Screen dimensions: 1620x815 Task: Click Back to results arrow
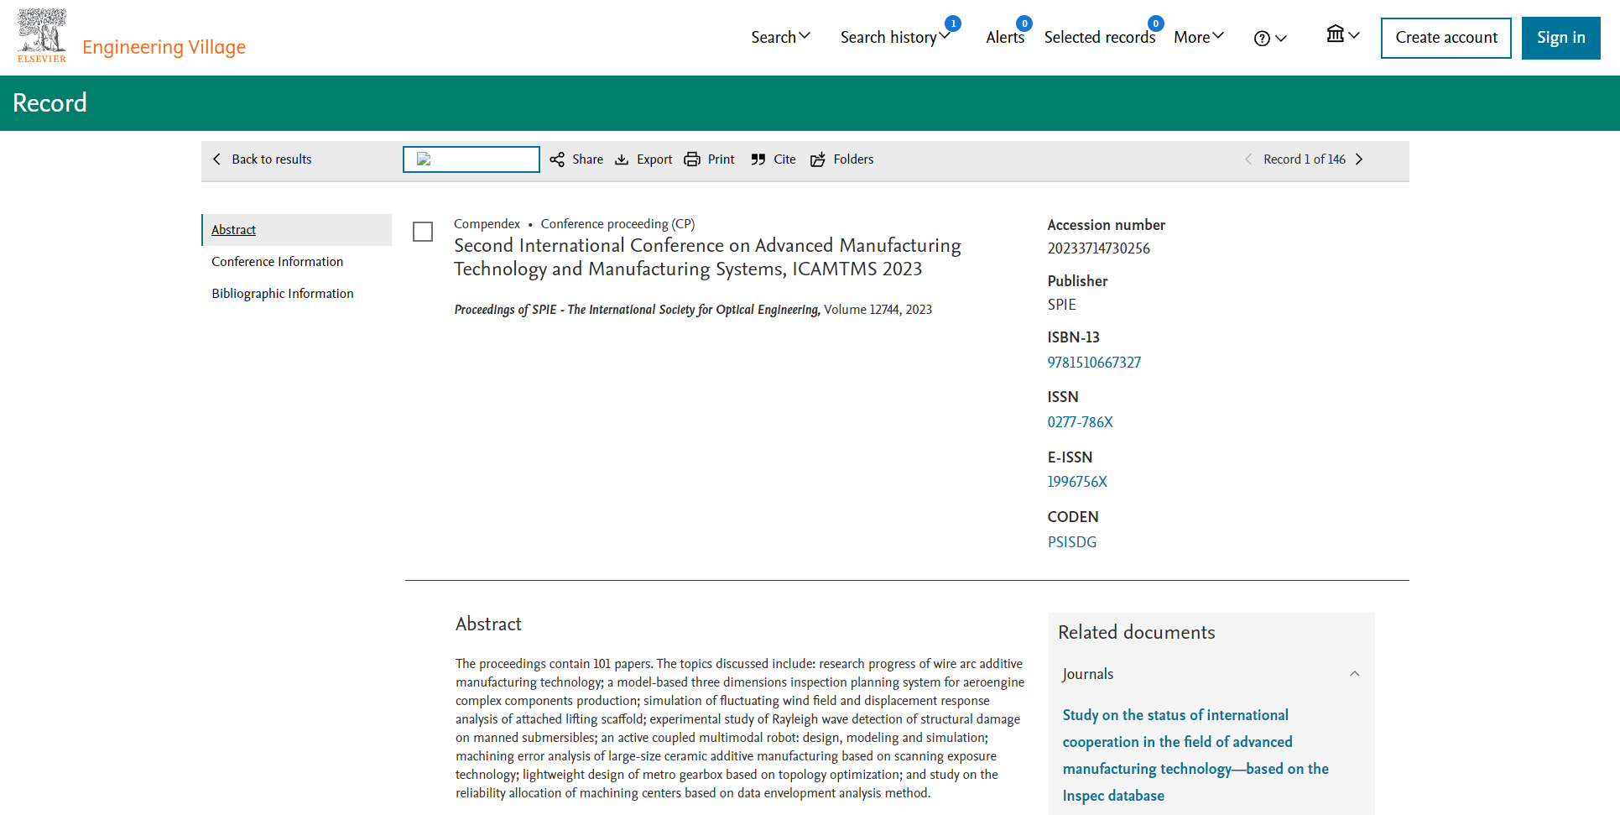(x=217, y=159)
